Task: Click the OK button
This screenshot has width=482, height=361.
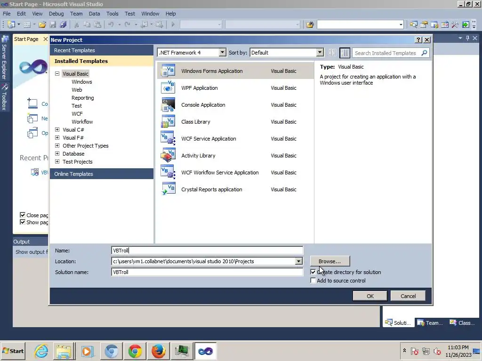Action: point(370,296)
